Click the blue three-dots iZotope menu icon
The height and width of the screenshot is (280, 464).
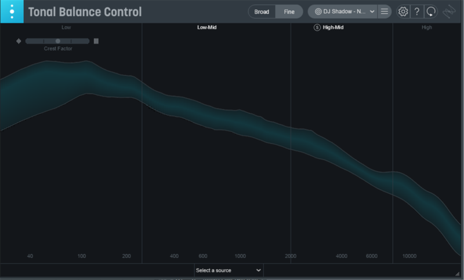coord(12,12)
